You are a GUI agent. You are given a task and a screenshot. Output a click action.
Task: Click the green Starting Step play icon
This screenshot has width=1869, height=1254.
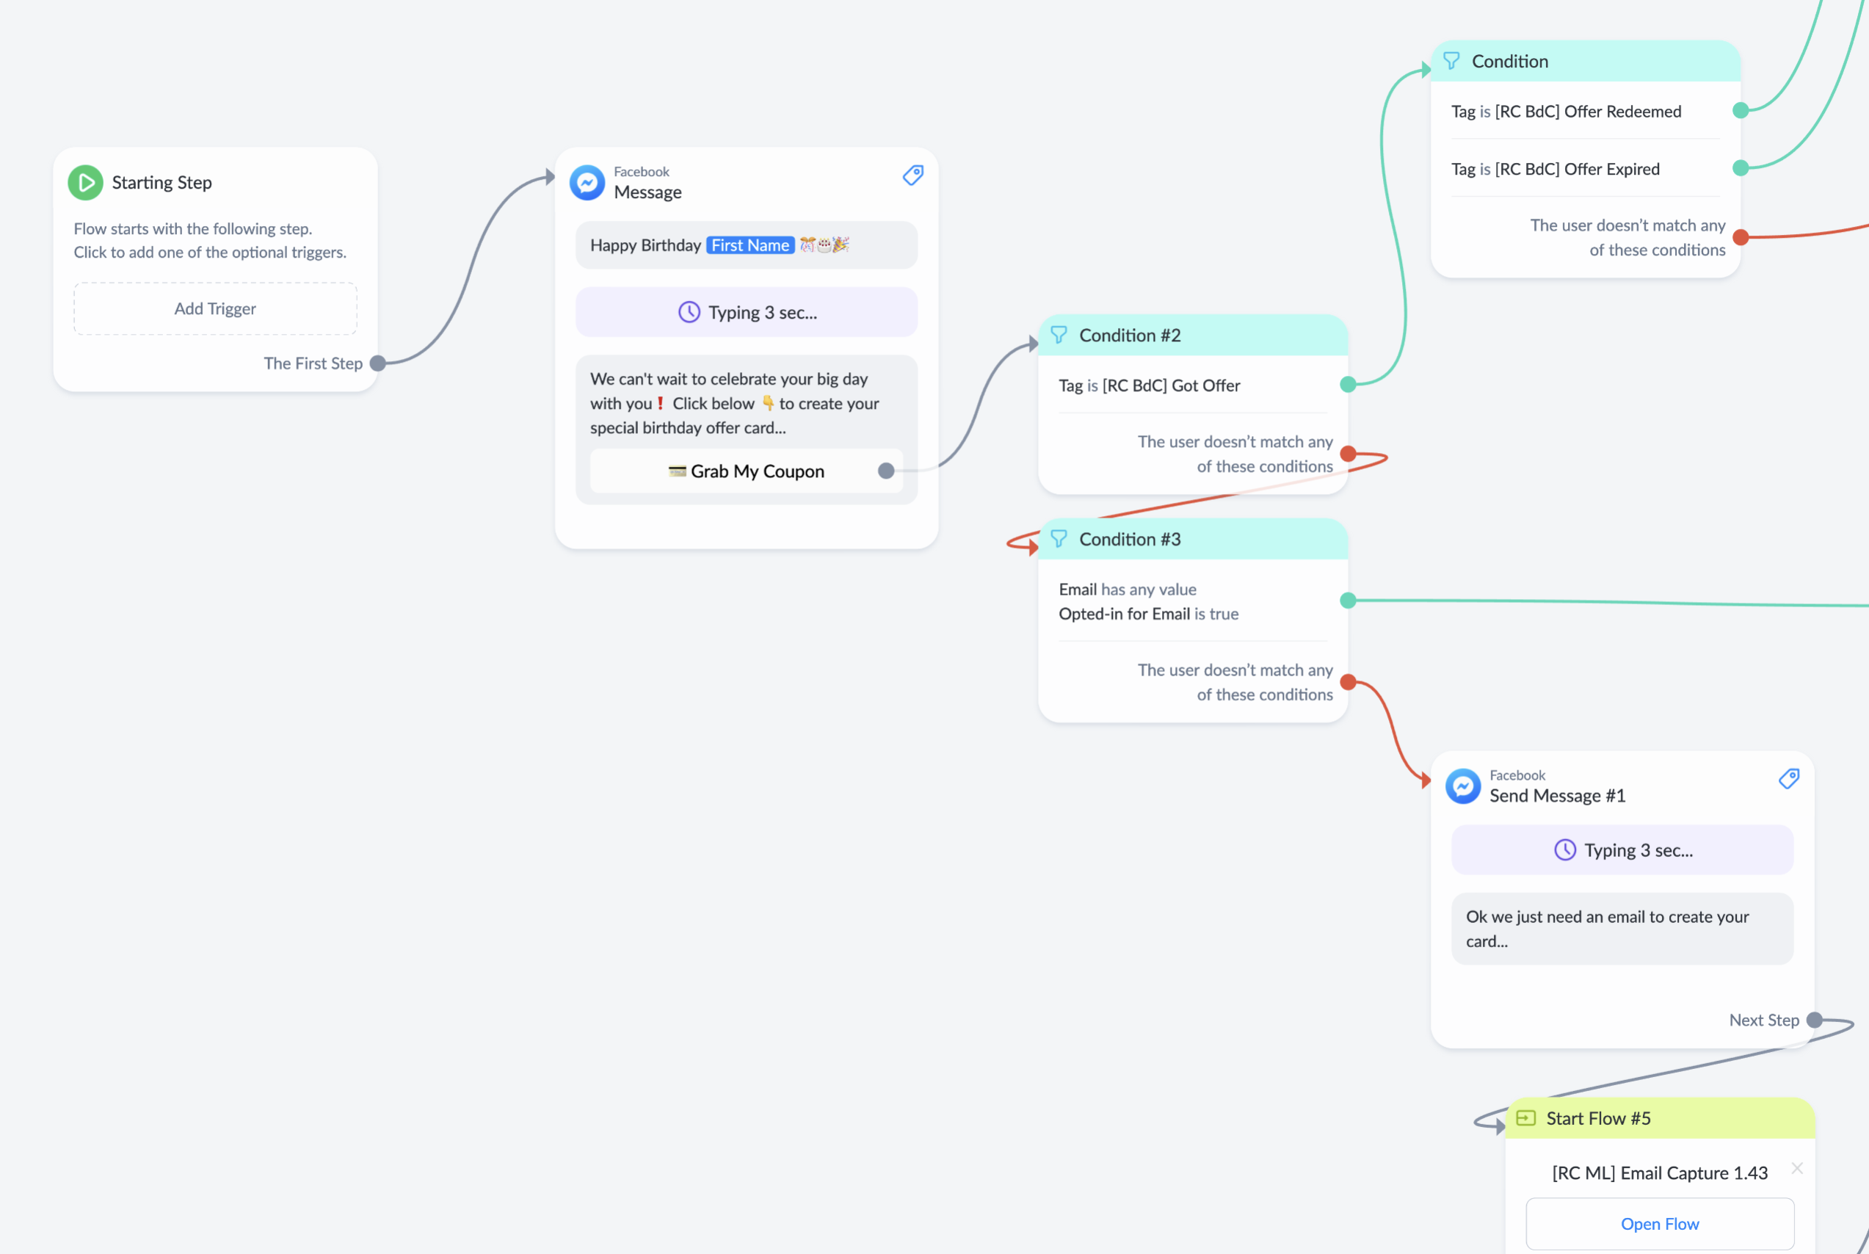[x=86, y=182]
